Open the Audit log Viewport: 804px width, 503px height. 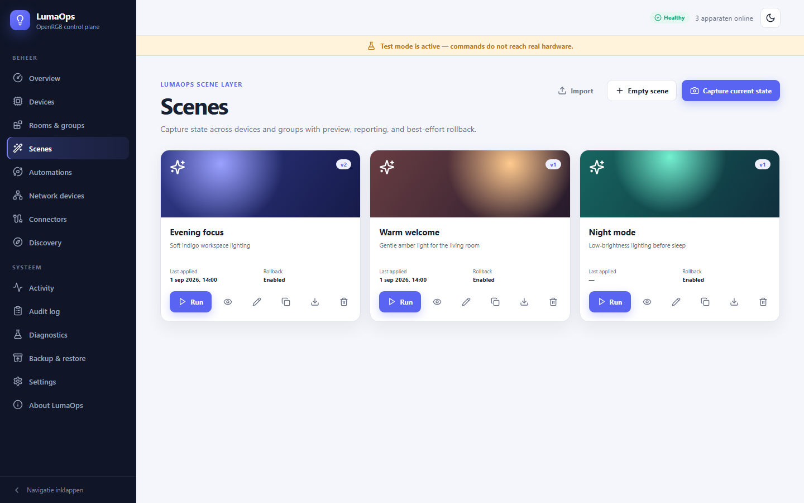[68, 311]
